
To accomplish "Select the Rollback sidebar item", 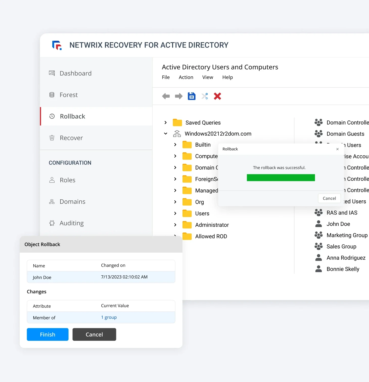I will pyautogui.click(x=96, y=116).
